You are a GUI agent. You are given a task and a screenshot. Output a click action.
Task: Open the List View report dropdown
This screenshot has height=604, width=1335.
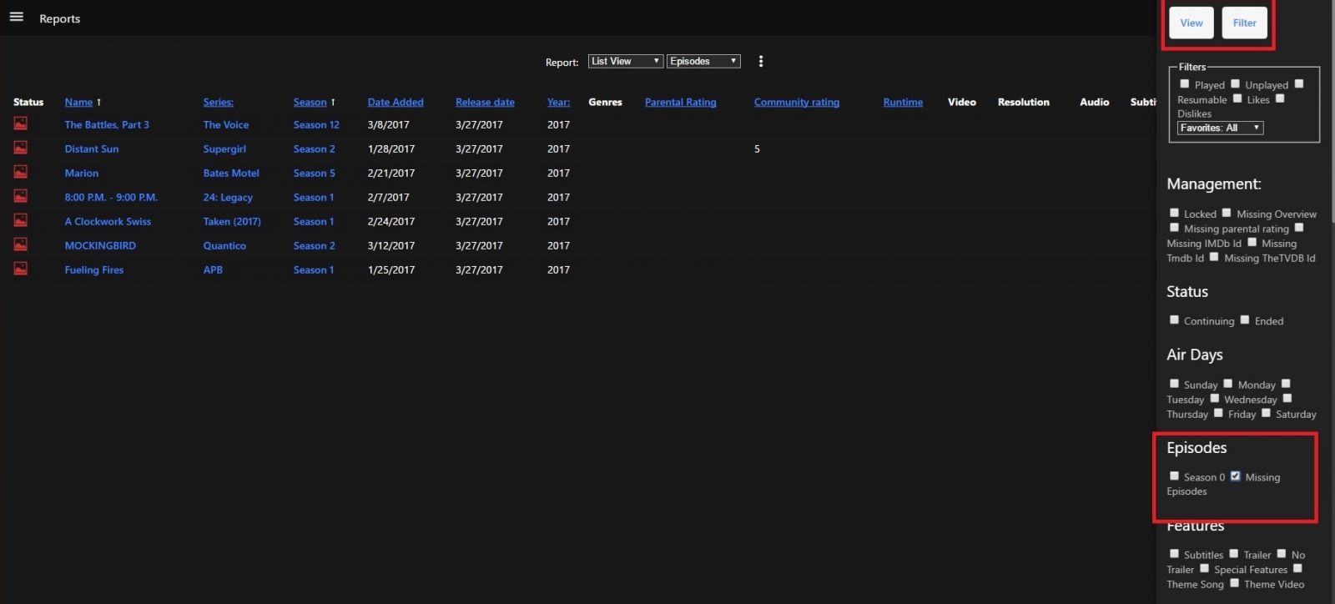pyautogui.click(x=625, y=61)
